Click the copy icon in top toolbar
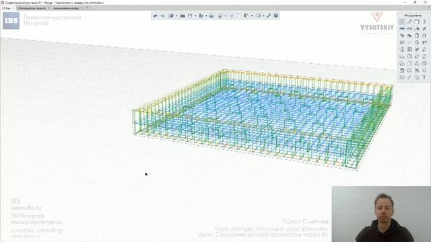Image resolution: width=431 pixels, height=242 pixels. [239, 16]
